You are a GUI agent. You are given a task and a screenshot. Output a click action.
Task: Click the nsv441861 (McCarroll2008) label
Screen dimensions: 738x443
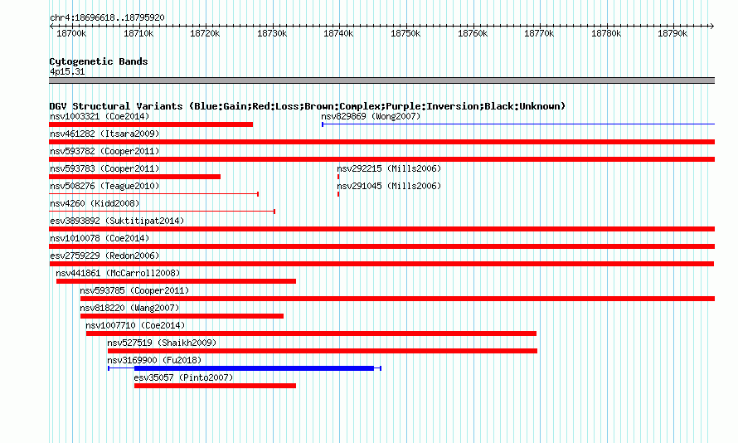(118, 273)
